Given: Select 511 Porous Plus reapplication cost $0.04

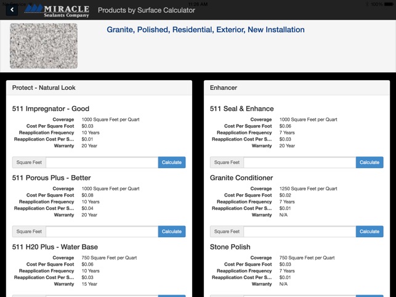Looking at the screenshot, I should pyautogui.click(x=87, y=208).
